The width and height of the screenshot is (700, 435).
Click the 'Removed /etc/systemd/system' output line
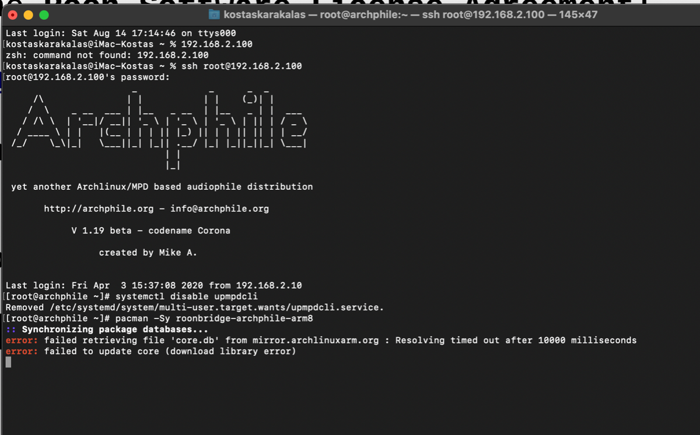[x=194, y=307]
